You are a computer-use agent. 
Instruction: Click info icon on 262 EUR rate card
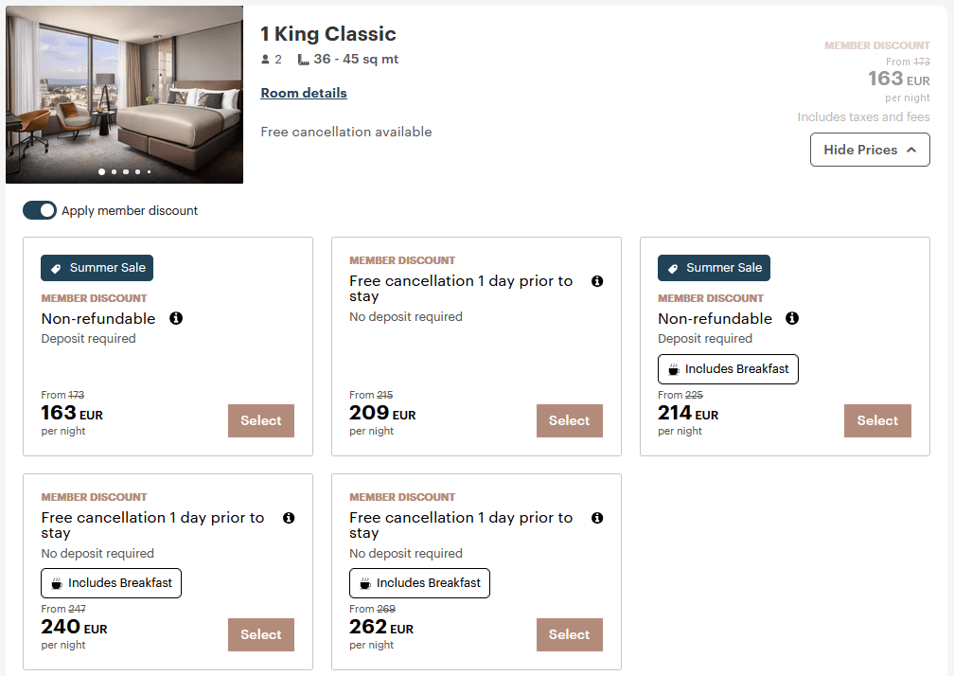point(597,518)
